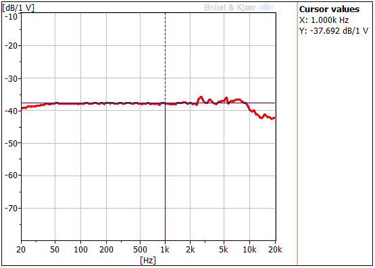Select the X: 1.000k Hz cursor readout
This screenshot has width=375, height=268.
coord(324,20)
